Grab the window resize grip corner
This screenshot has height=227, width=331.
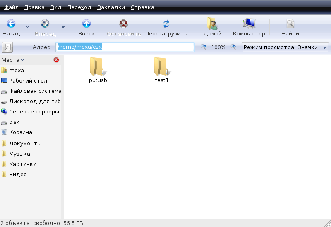328,224
